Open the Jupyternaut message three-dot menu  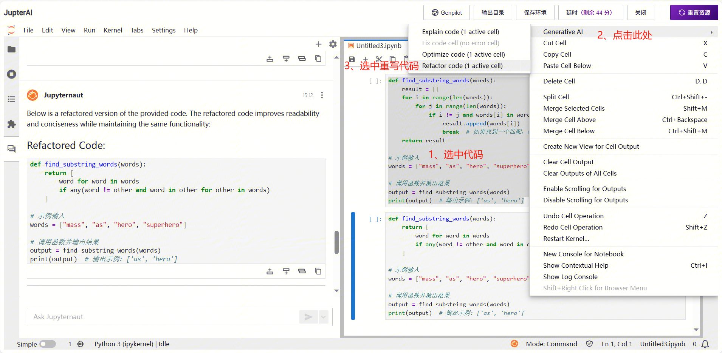[322, 95]
